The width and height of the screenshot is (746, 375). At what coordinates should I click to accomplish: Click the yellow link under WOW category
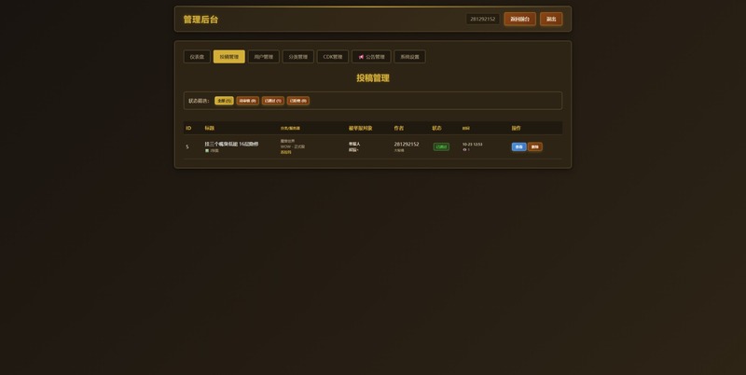point(285,152)
